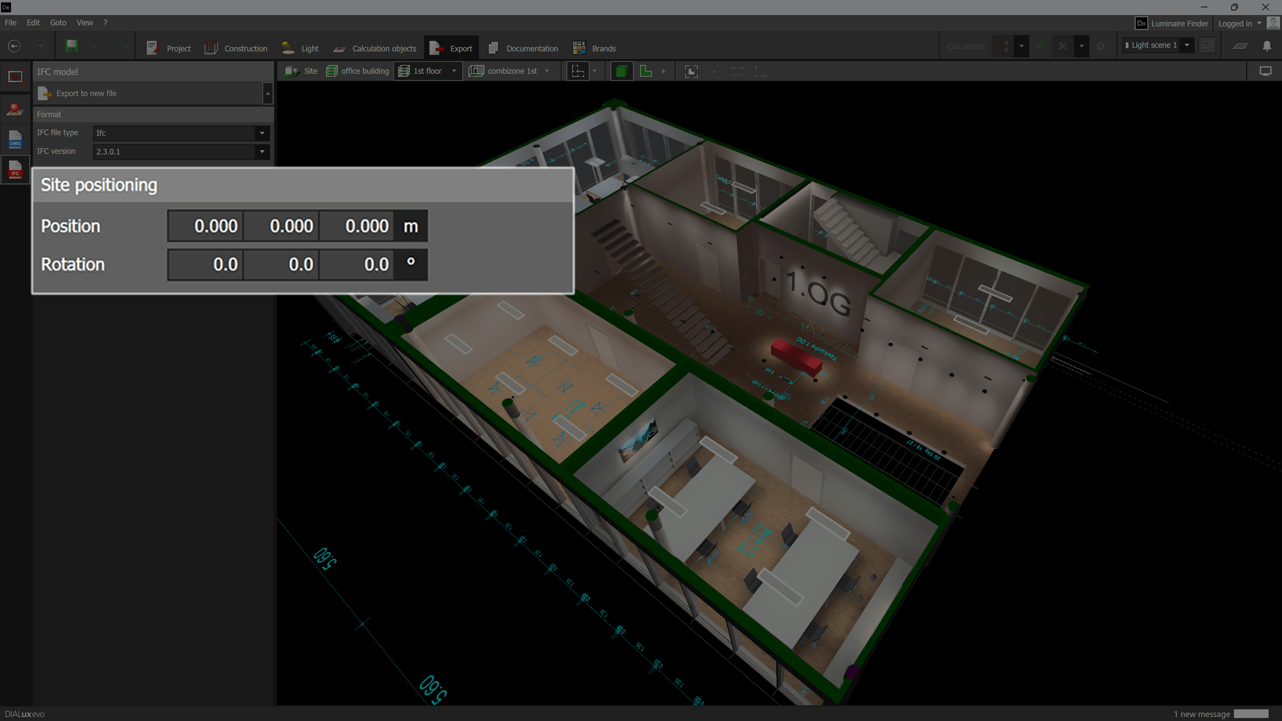Screen dimensions: 1282x721
Task: Expand the IFC version dropdown
Action: coord(261,151)
